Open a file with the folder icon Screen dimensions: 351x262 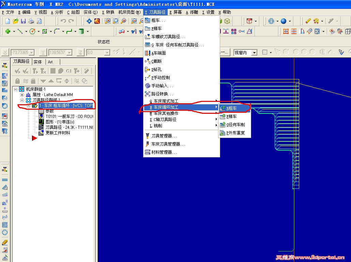coord(15,21)
